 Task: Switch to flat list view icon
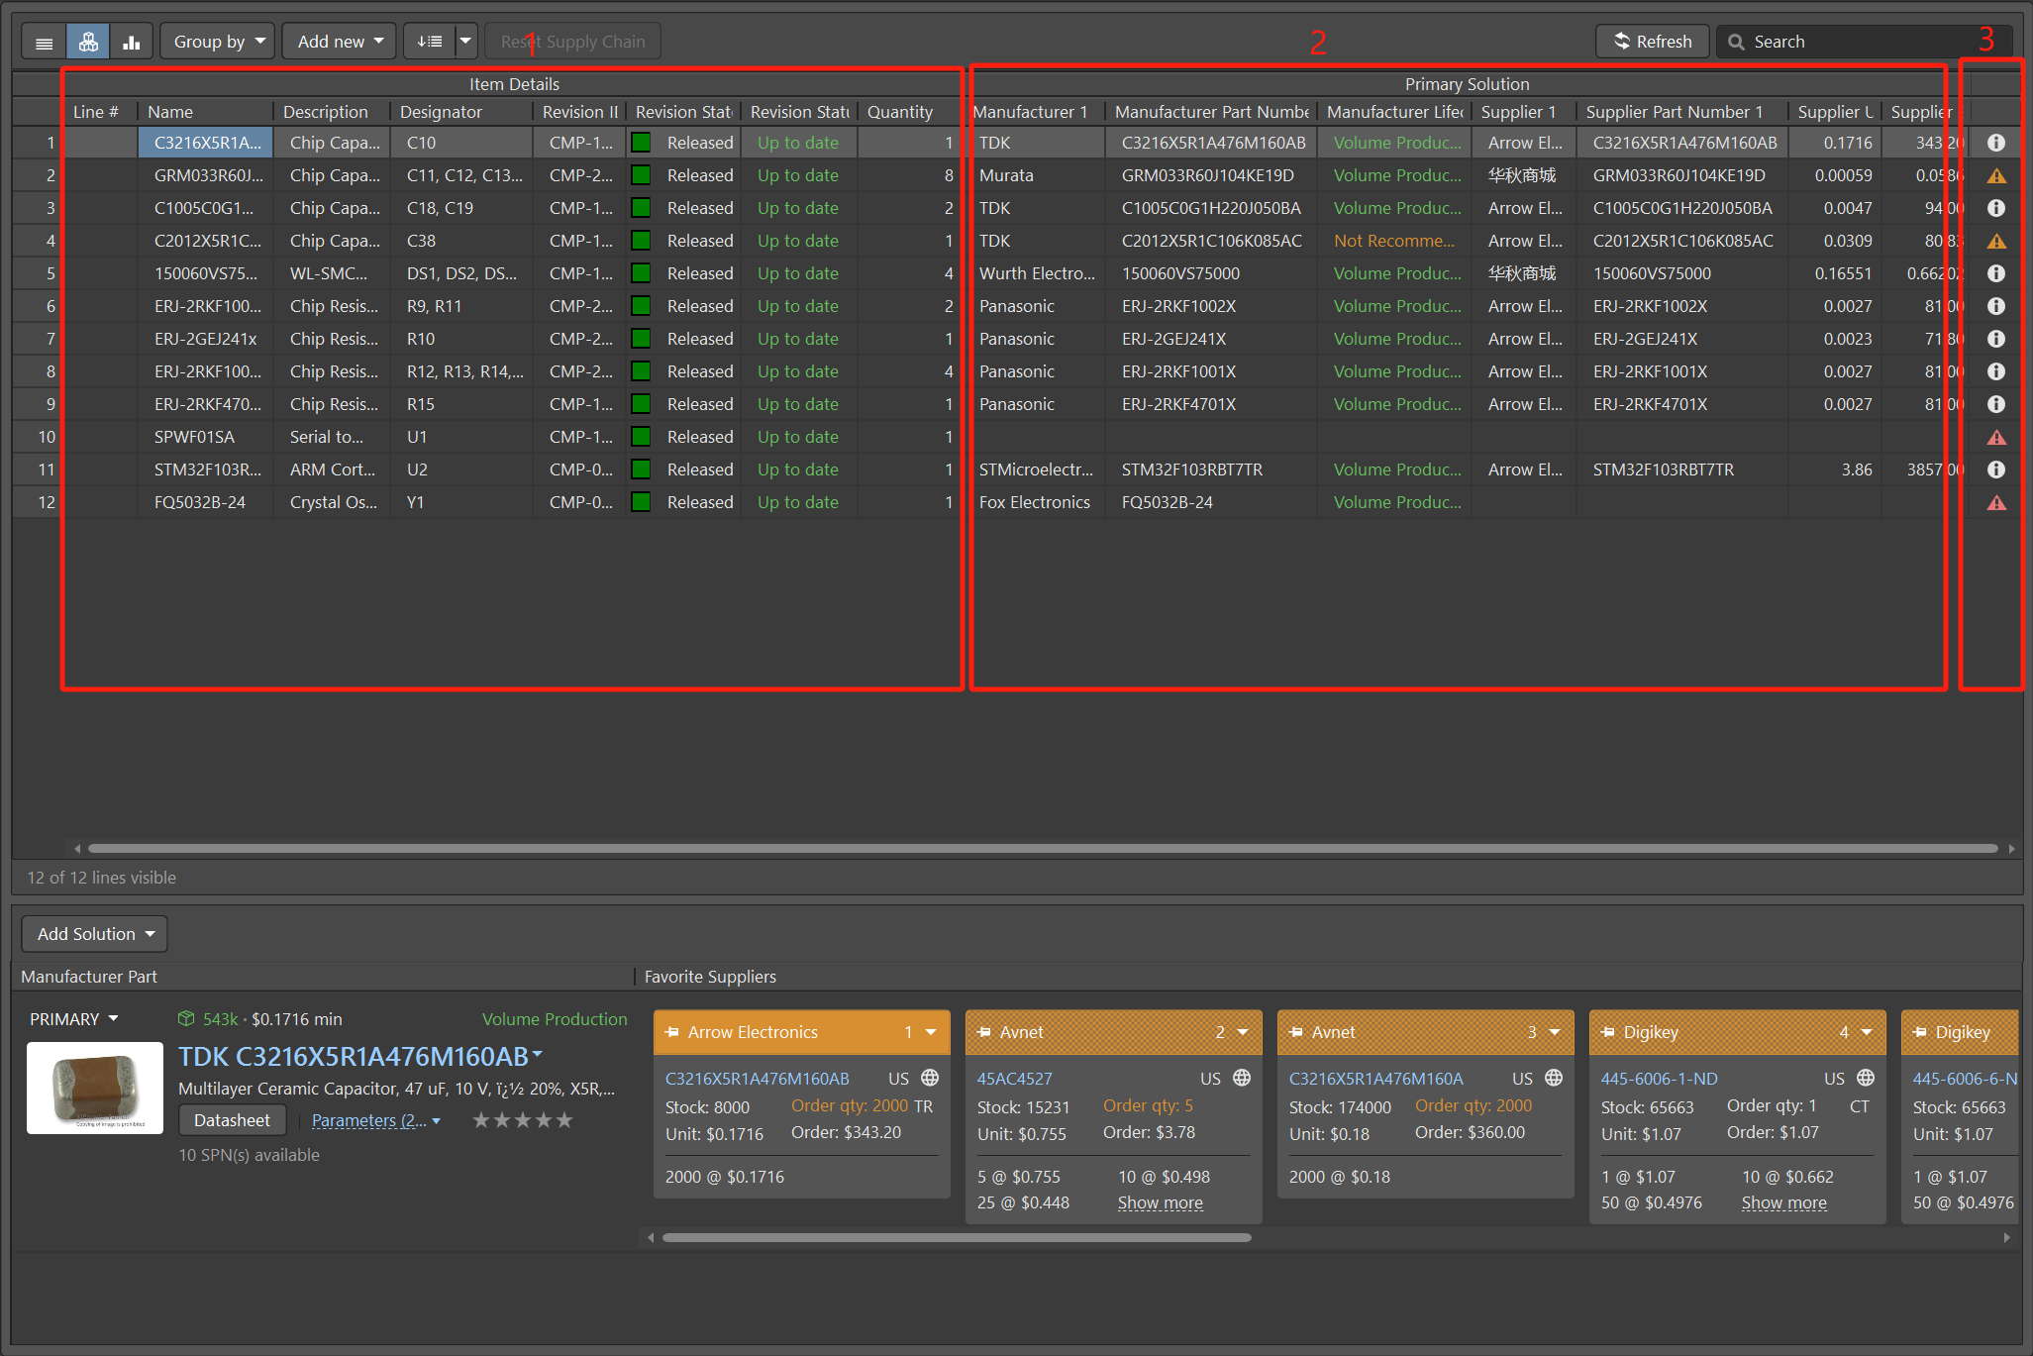pos(44,42)
